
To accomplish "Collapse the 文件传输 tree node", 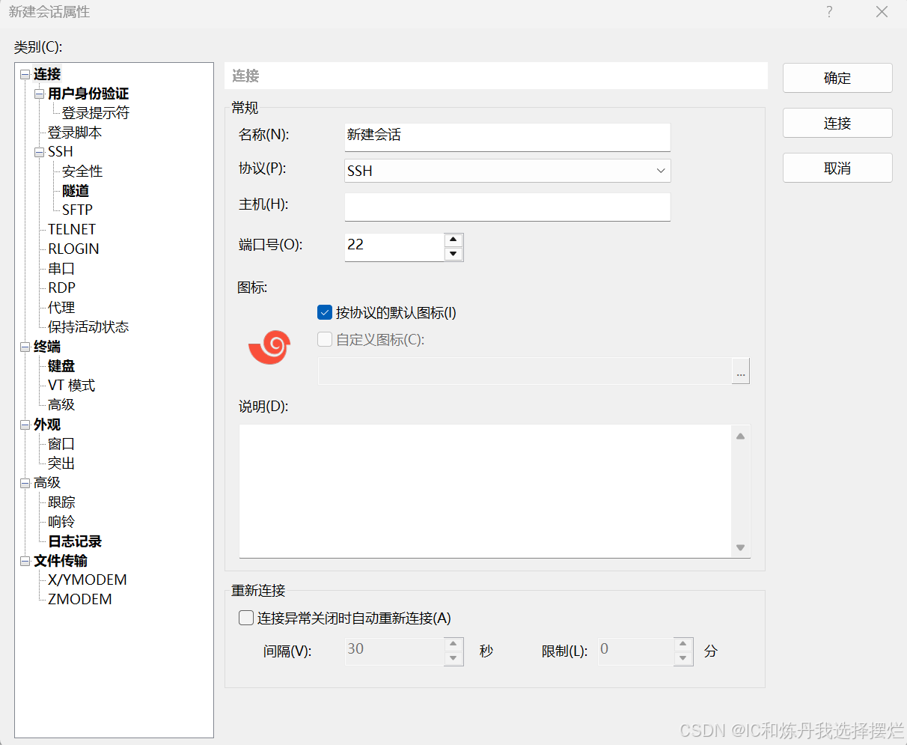I will 25,561.
